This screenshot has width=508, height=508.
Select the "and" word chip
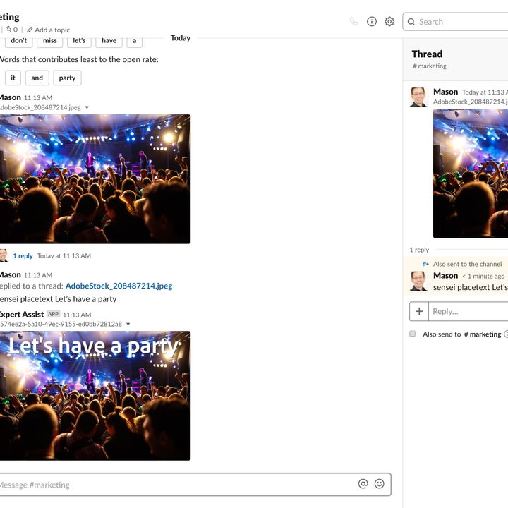[x=37, y=78]
